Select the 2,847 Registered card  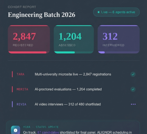click(29, 39)
